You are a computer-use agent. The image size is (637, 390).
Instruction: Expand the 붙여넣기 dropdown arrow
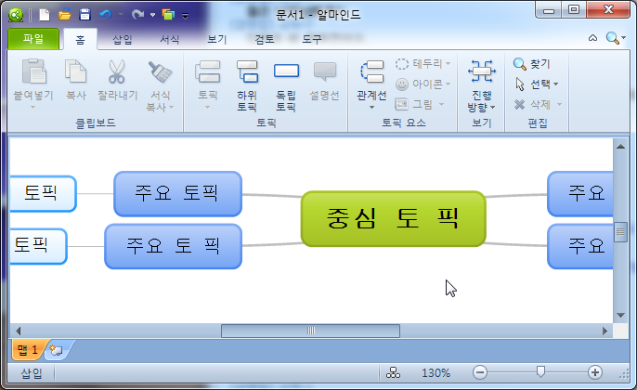tap(33, 108)
